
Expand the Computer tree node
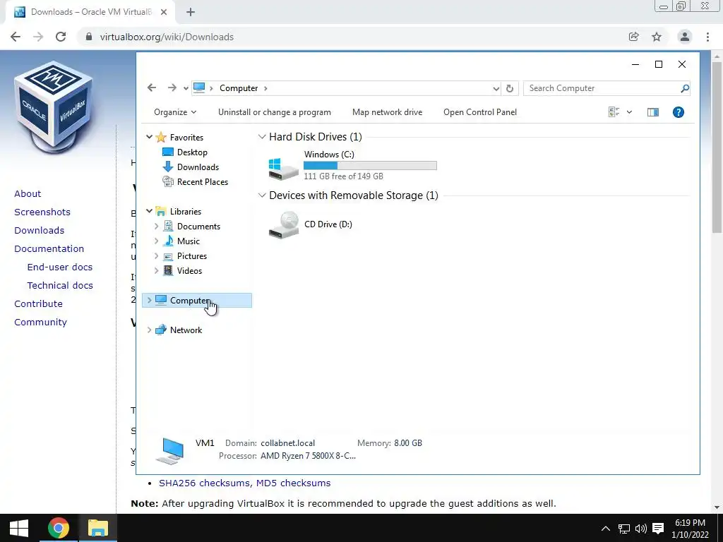(x=149, y=300)
